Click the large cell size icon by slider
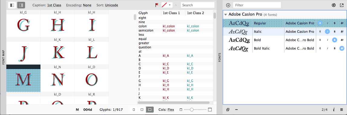347x115 pixels. [210, 110]
